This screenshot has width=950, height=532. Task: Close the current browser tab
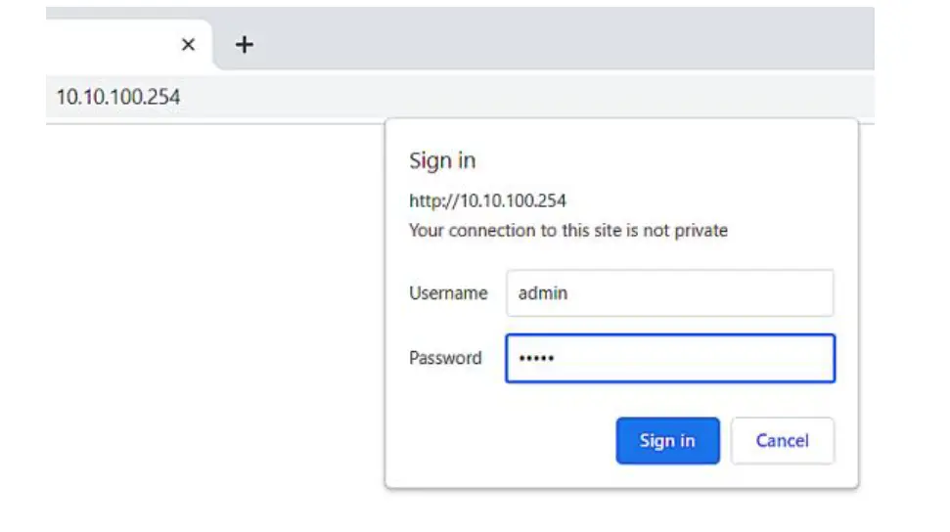pyautogui.click(x=189, y=45)
